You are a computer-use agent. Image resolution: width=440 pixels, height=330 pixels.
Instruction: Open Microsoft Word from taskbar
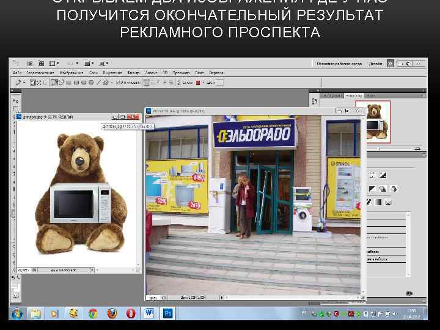tap(149, 313)
